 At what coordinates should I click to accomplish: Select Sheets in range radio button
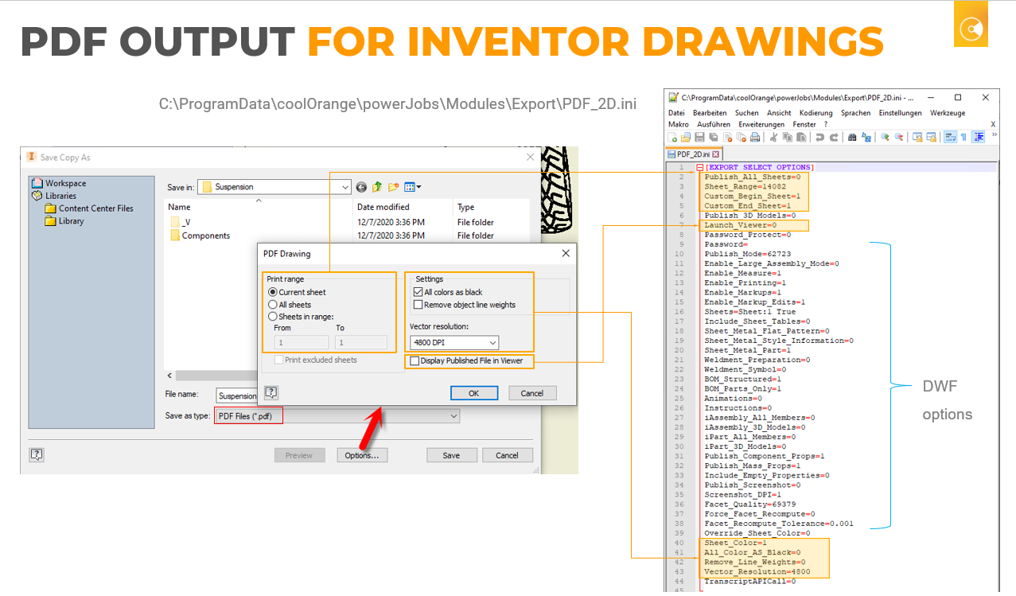click(x=273, y=317)
